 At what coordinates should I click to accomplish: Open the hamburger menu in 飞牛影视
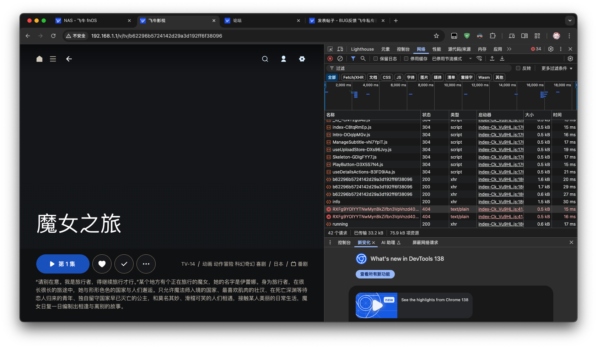pyautogui.click(x=53, y=59)
